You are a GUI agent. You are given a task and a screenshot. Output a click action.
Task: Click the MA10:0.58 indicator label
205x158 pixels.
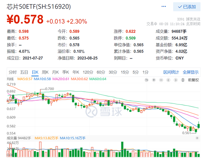(42, 79)
